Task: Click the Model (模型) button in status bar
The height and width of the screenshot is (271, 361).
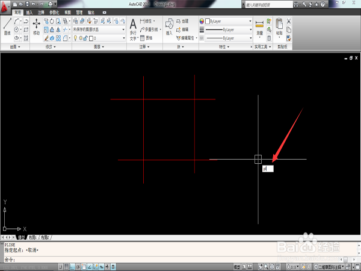Action: coord(237,267)
